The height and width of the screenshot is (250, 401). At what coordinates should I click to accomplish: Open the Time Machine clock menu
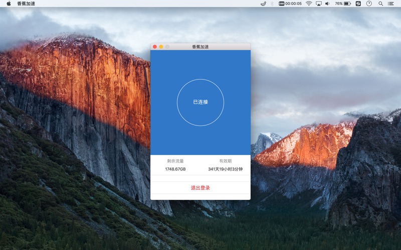pyautogui.click(x=369, y=3)
